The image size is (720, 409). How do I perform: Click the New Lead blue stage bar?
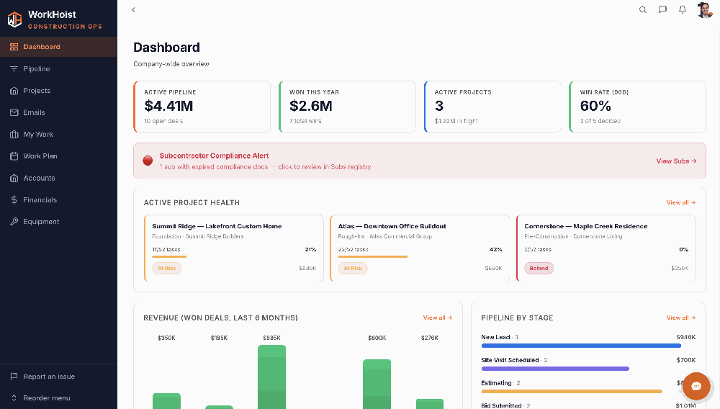click(x=581, y=346)
